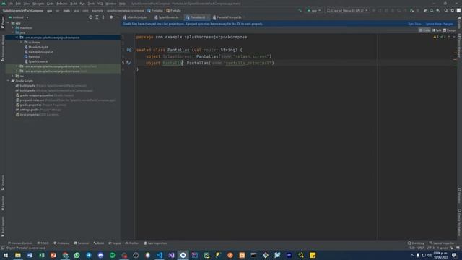Open Visual Studio Code from the taskbar
Image resolution: width=462 pixels, height=260 pixels.
(x=160, y=255)
